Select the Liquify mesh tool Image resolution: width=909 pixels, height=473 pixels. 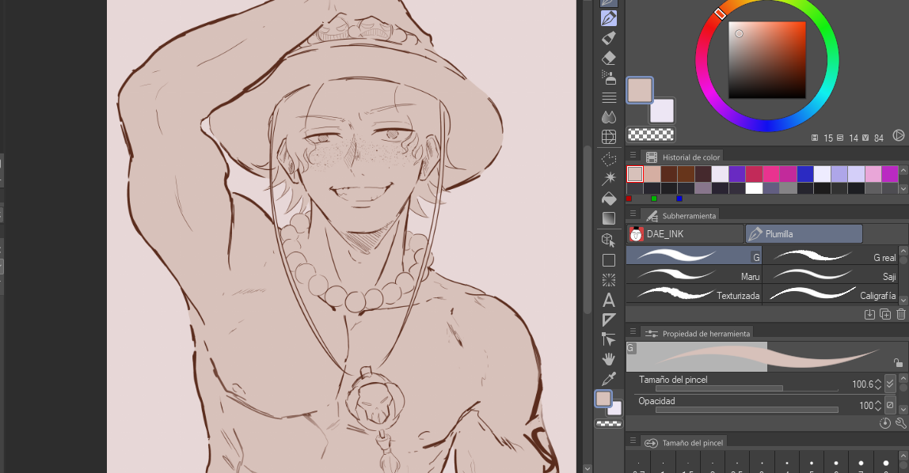[609, 137]
